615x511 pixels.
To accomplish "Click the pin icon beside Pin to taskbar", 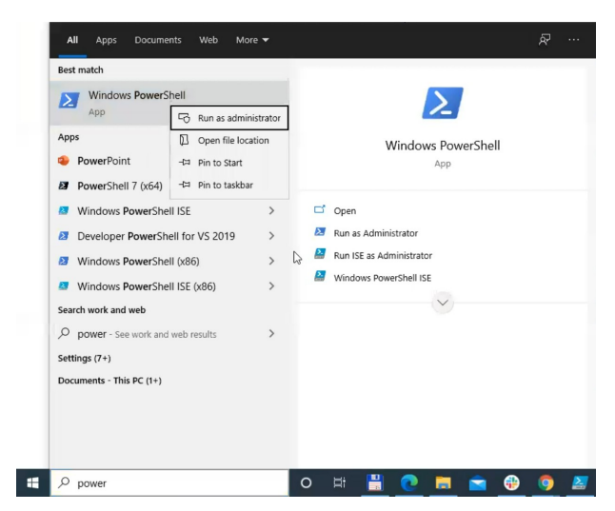I will (x=185, y=185).
